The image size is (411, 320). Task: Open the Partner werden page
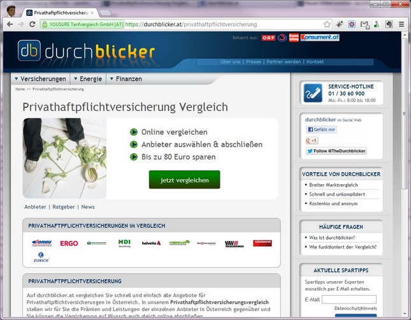[284, 62]
